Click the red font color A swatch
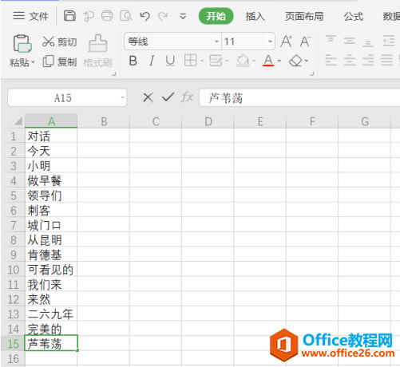The width and height of the screenshot is (400, 367). pyautogui.click(x=268, y=61)
